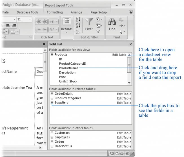Viewport: 184px width, 157px height.
Task: Click the center text alignment icon
Action: pyautogui.click(x=8, y=26)
